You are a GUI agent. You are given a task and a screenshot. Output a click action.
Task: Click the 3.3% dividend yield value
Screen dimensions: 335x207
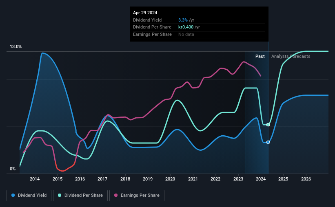183,20
